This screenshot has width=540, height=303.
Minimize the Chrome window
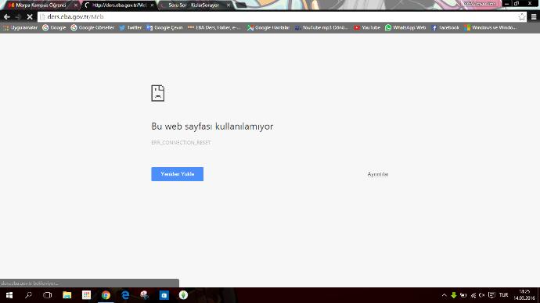[506, 4]
